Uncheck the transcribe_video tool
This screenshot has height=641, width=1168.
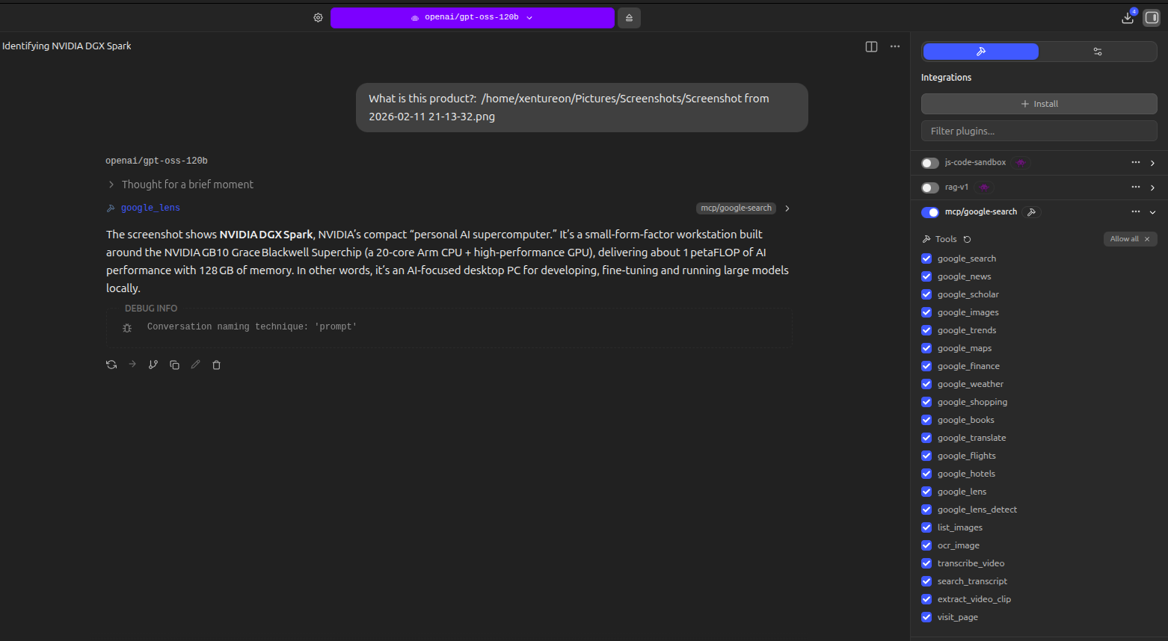(926, 563)
